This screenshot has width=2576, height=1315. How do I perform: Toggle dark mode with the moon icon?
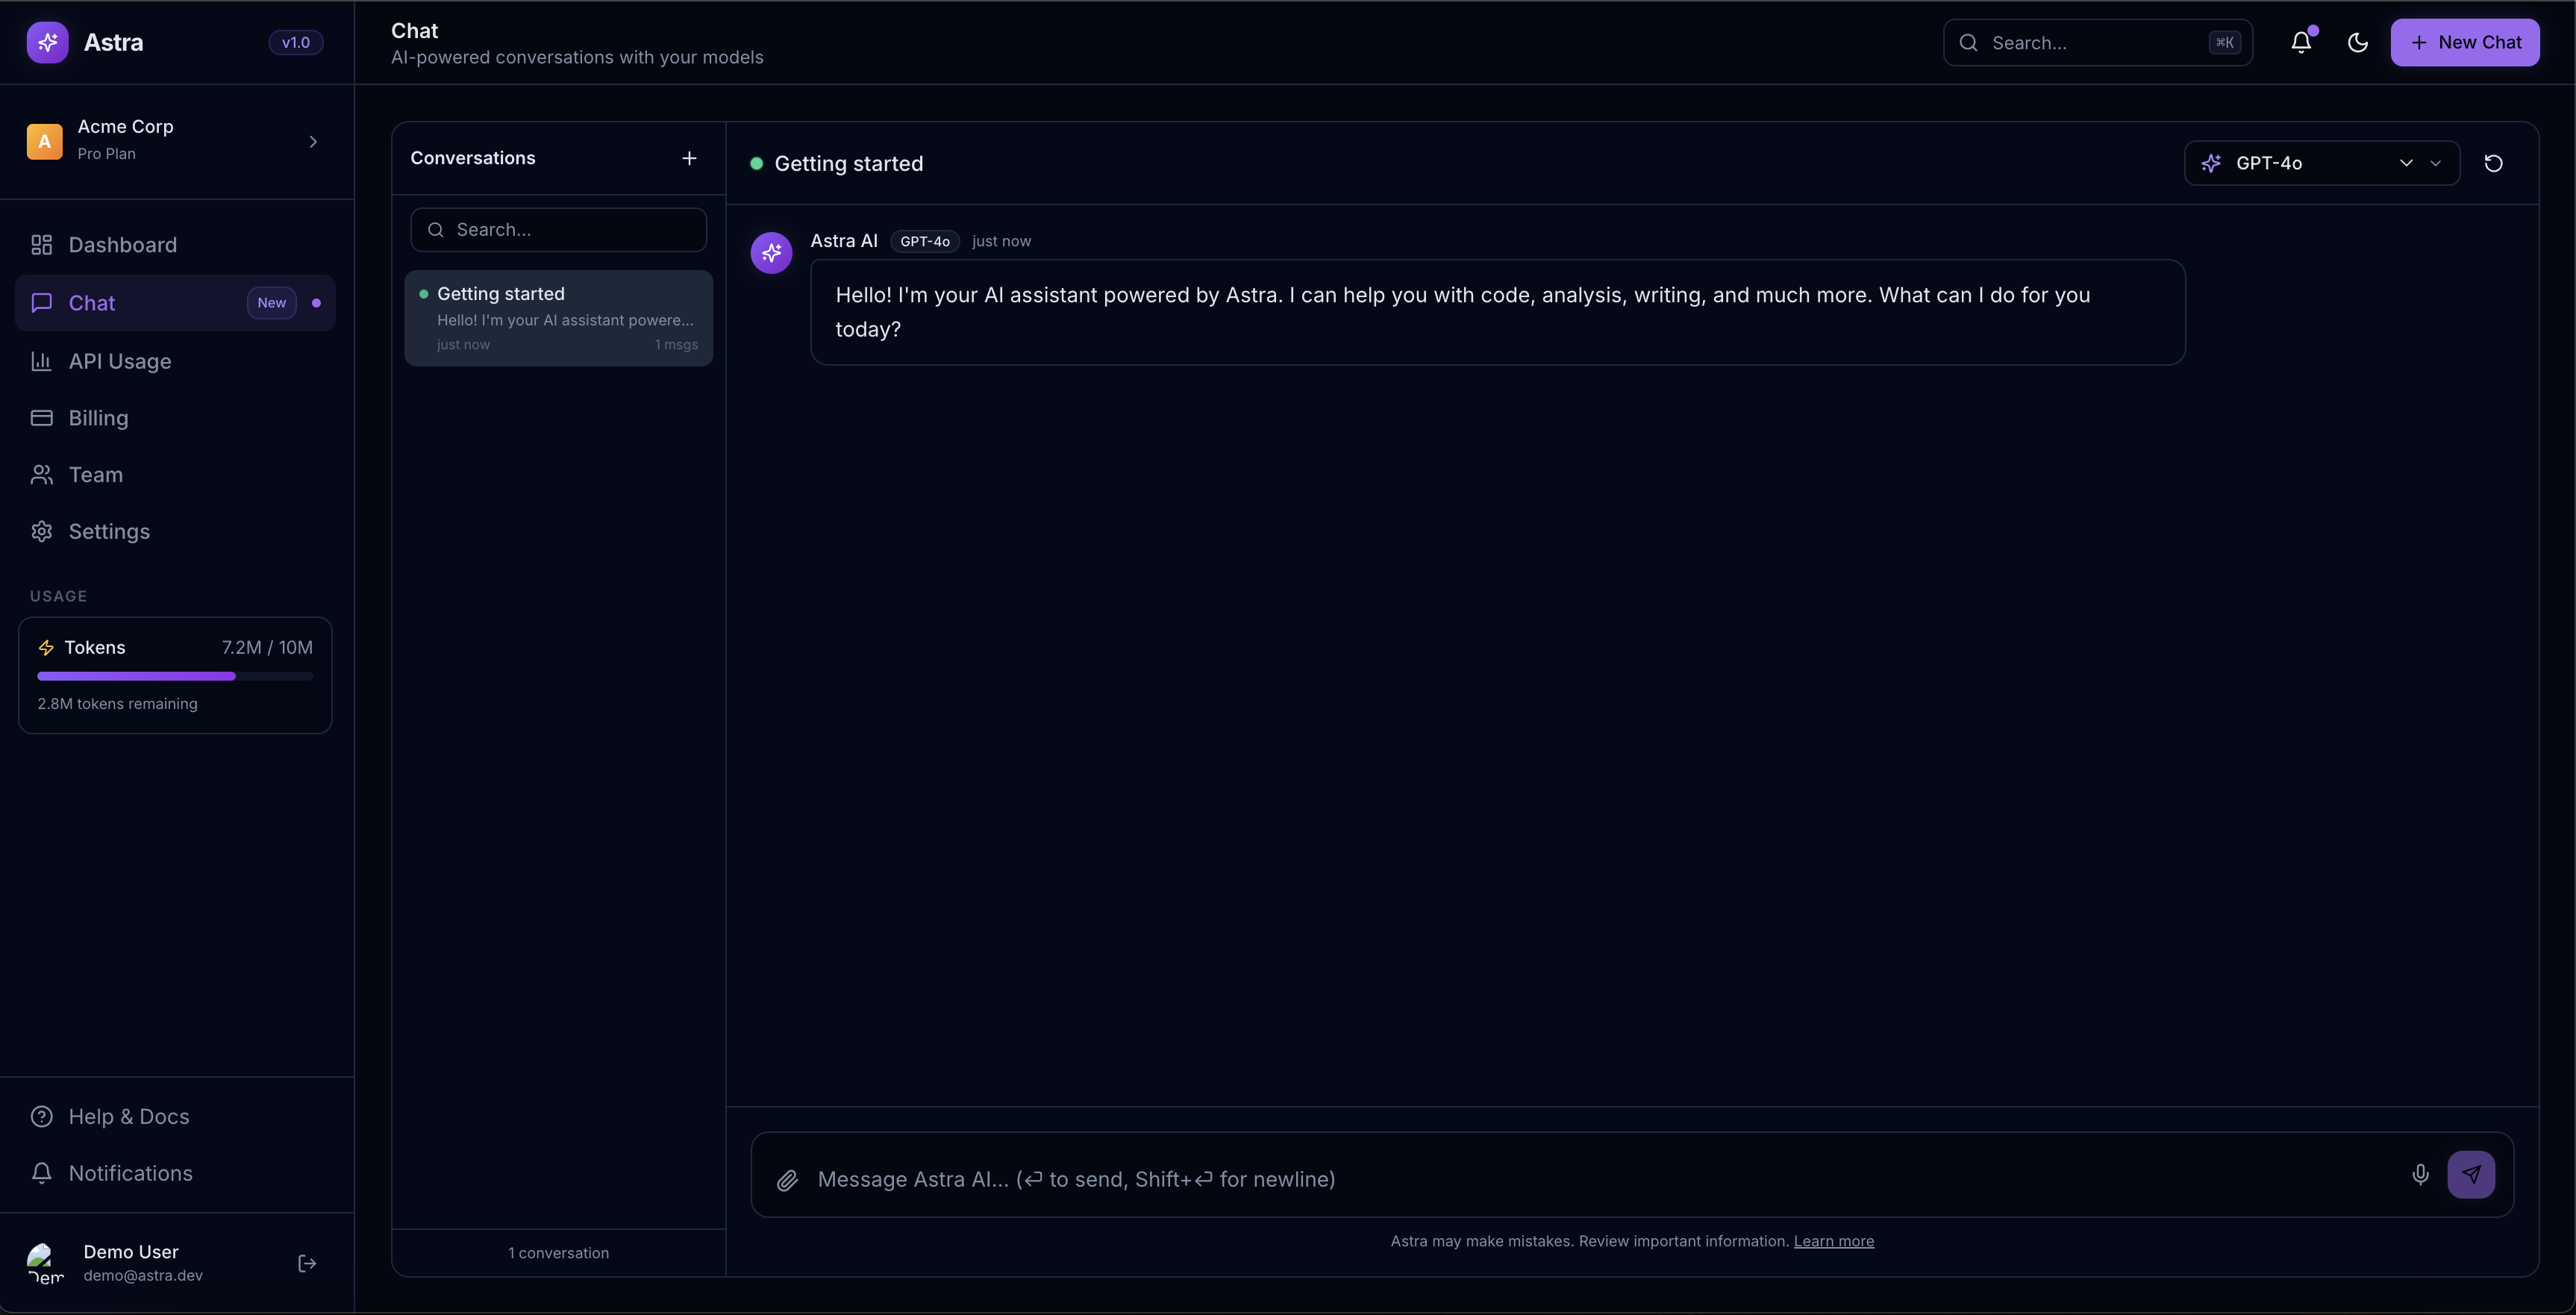[x=2358, y=42]
